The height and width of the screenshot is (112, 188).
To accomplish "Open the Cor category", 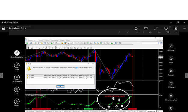I will (x=17, y=90).
